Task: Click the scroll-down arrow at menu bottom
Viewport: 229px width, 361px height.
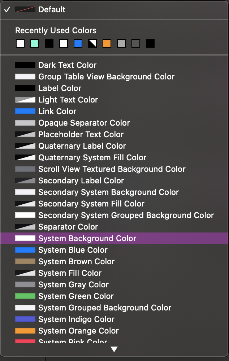Action: (x=114, y=349)
